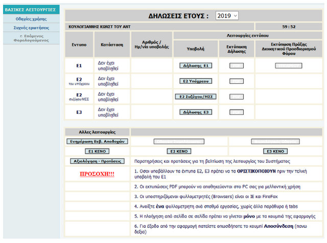Open the blank Ε2 ΚΕΝΟ form
The height and width of the screenshot is (243, 327).
(179, 151)
